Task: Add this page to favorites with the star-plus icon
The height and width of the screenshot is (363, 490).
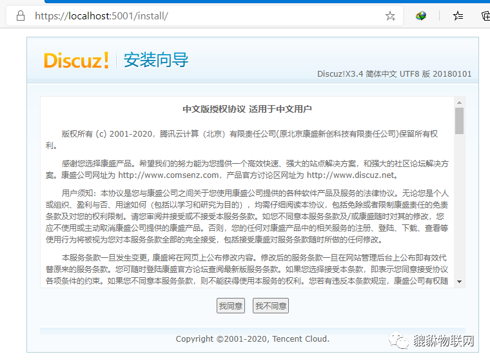Action: coord(390,15)
